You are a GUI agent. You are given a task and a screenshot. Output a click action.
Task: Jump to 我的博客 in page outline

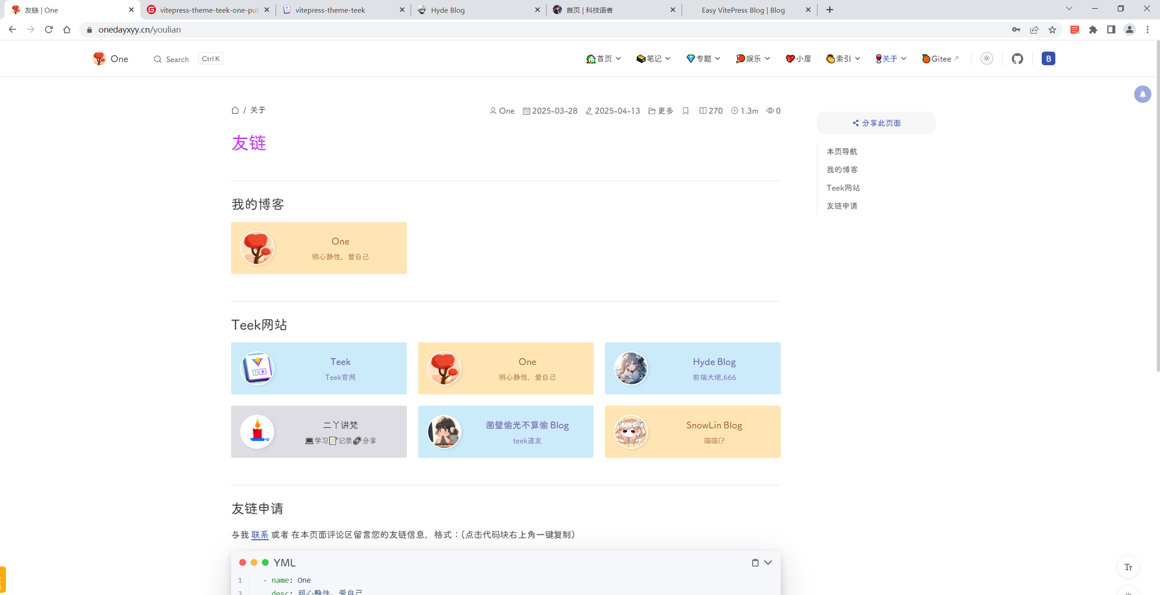[x=842, y=170]
